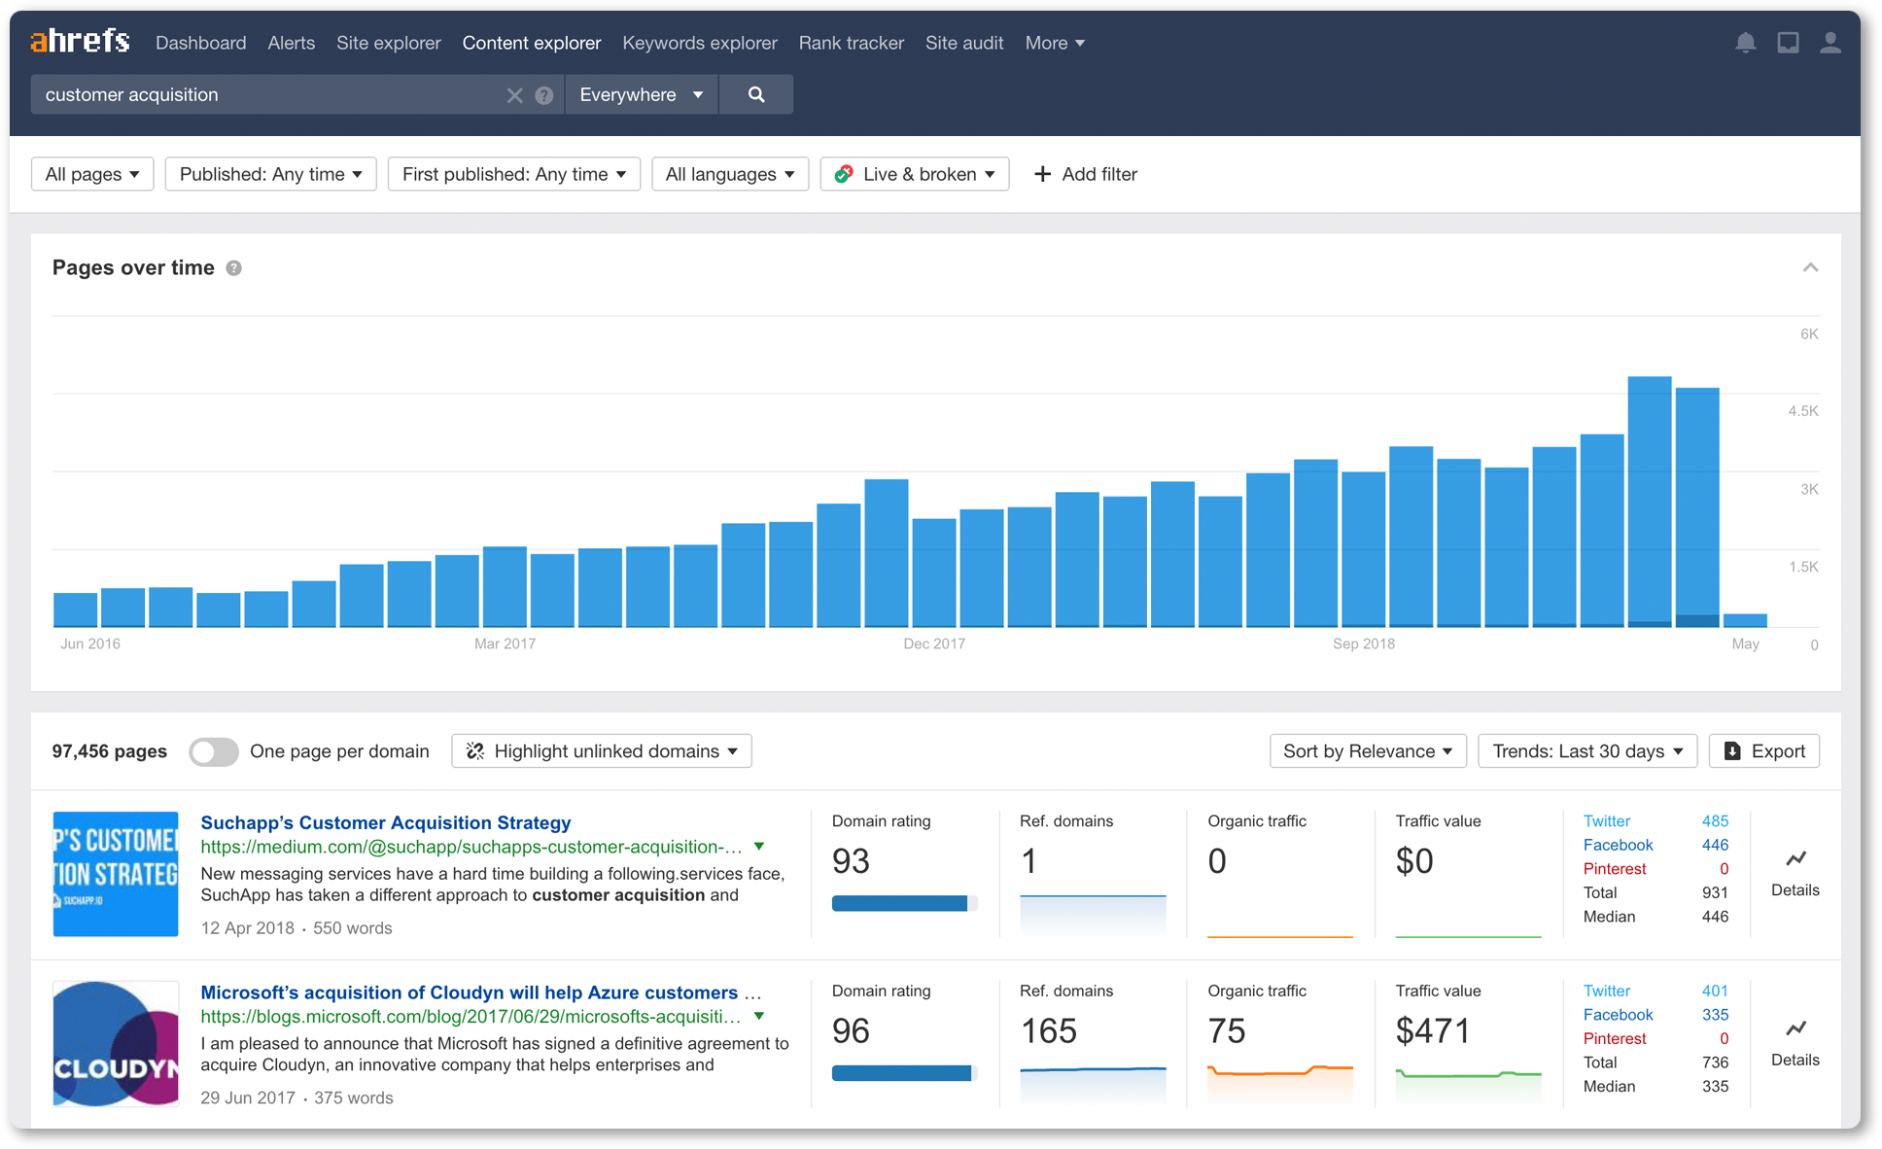The height and width of the screenshot is (1149, 1882).
Task: Open the user account icon
Action: point(1830,43)
